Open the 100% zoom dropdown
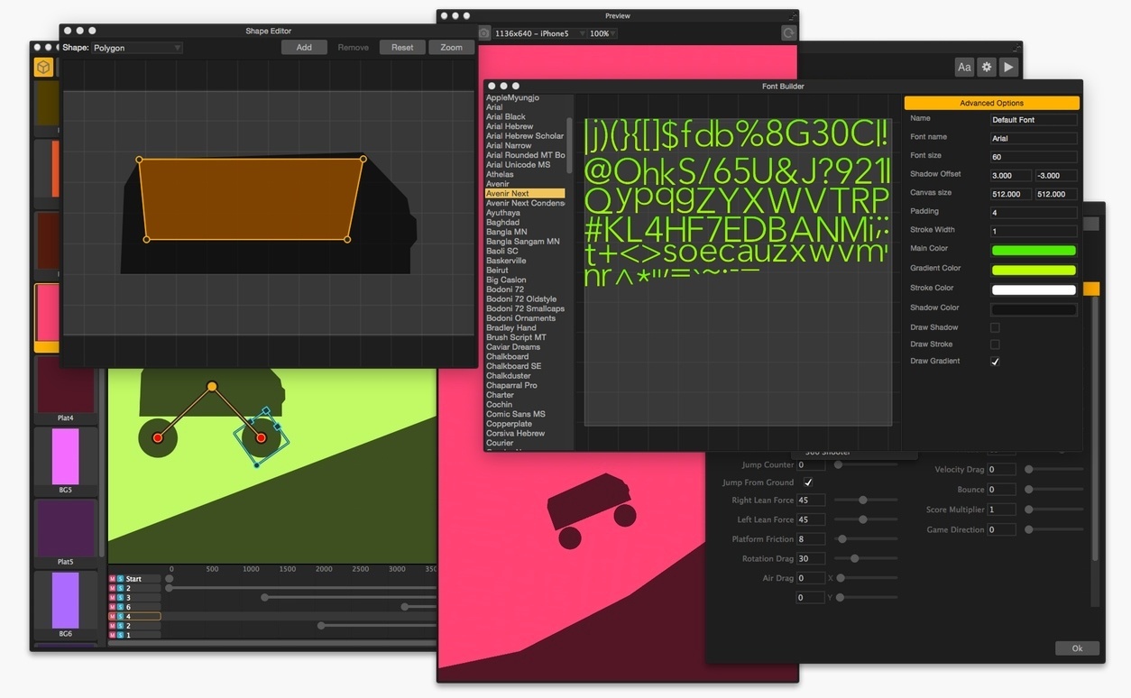Screen dimensions: 1131x698 (x=603, y=33)
